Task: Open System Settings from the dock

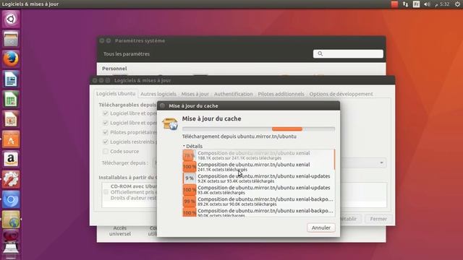Action: pos(11,179)
